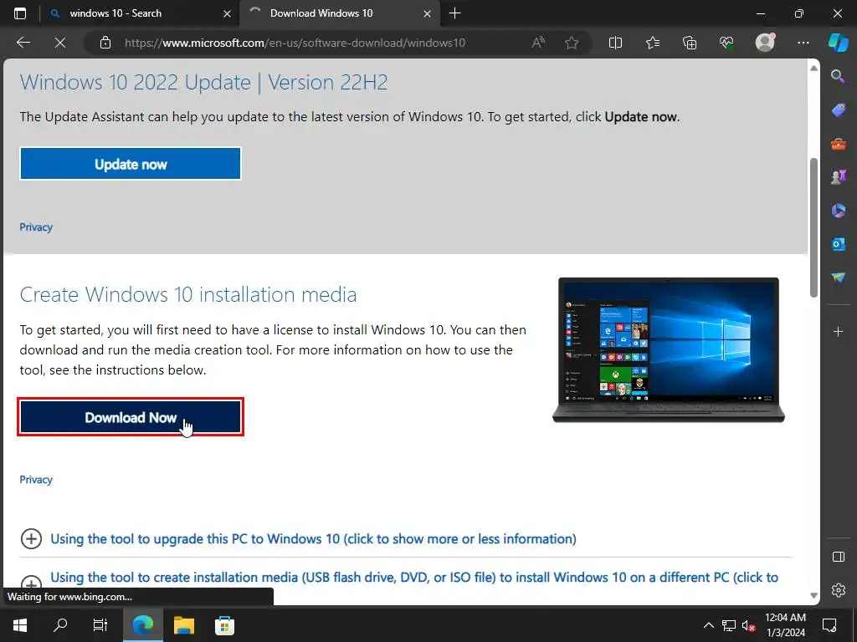Screen dimensions: 857x642
Task: Click the Windows 10 laptop image
Action: click(x=669, y=349)
